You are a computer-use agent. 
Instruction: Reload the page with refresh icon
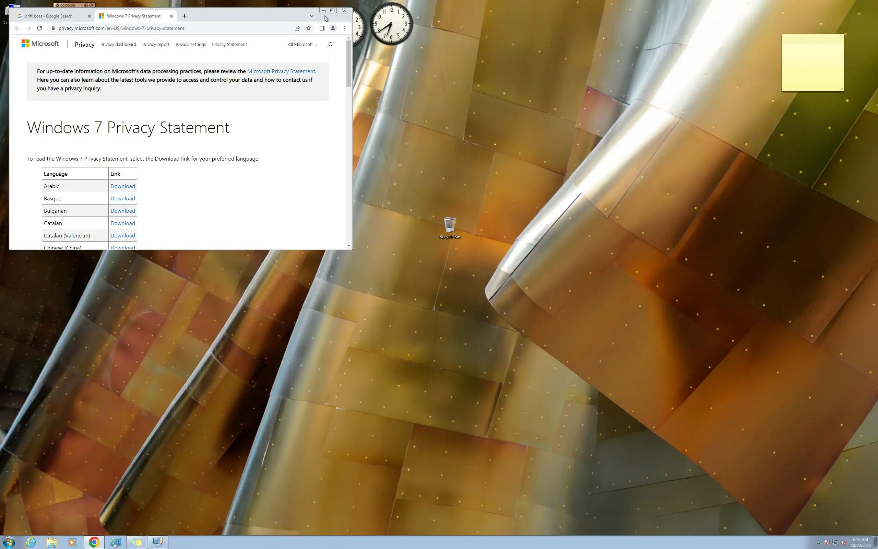point(39,28)
